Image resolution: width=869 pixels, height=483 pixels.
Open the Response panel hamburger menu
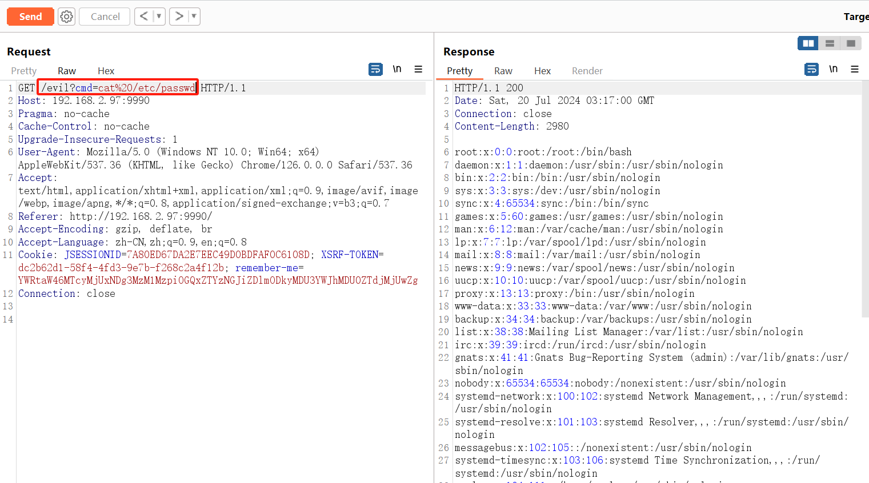point(855,69)
